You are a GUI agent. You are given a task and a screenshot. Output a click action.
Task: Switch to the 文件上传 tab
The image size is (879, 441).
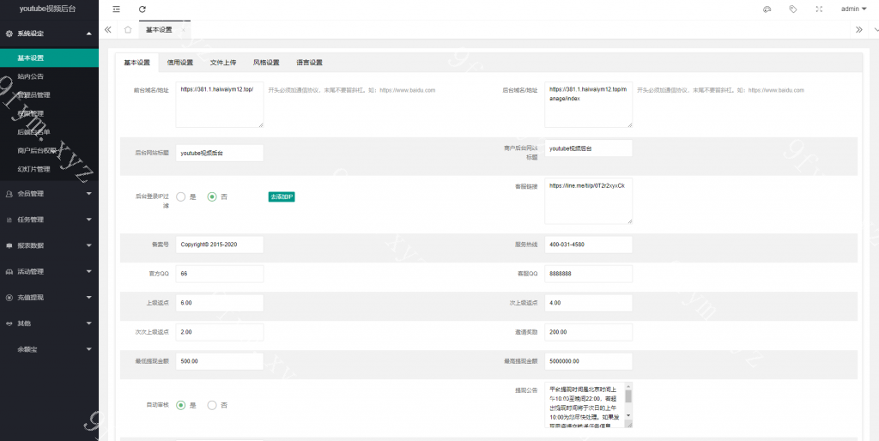point(223,63)
